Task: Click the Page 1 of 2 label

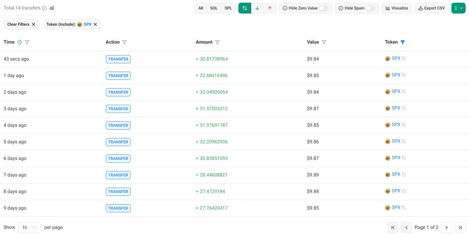Action: [426, 227]
